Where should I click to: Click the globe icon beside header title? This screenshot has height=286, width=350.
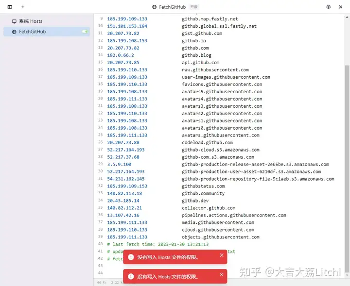click(x=154, y=7)
